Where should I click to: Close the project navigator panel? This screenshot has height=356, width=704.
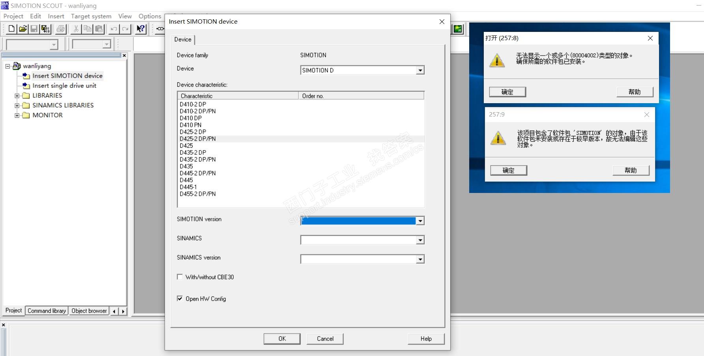tap(124, 56)
